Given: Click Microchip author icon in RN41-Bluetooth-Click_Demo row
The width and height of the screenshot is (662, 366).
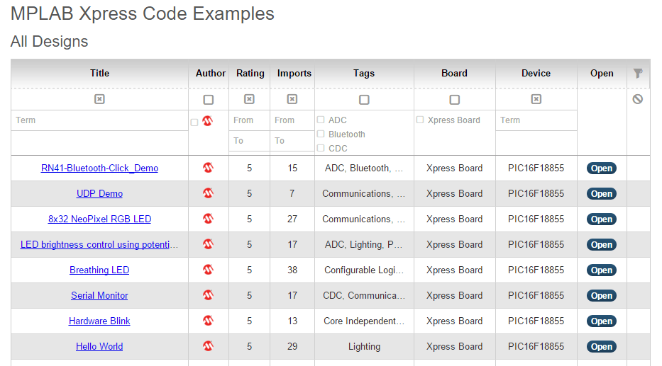Looking at the screenshot, I should pyautogui.click(x=208, y=168).
